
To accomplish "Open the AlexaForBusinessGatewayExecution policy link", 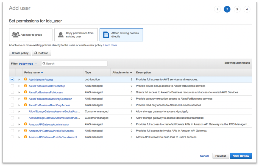I will 50,99.
